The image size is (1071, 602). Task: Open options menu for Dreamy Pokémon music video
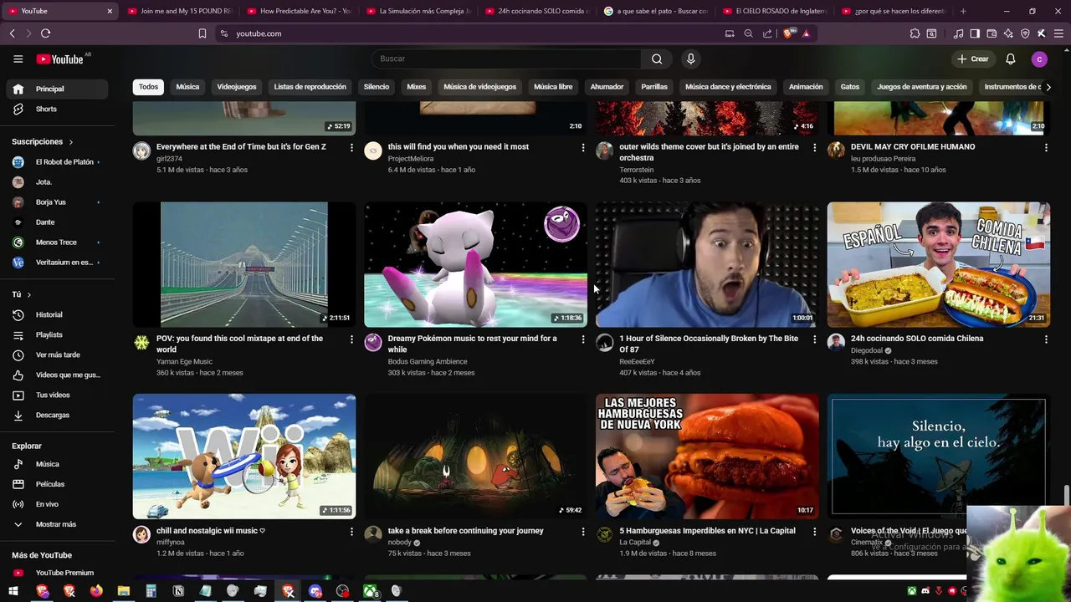(583, 339)
